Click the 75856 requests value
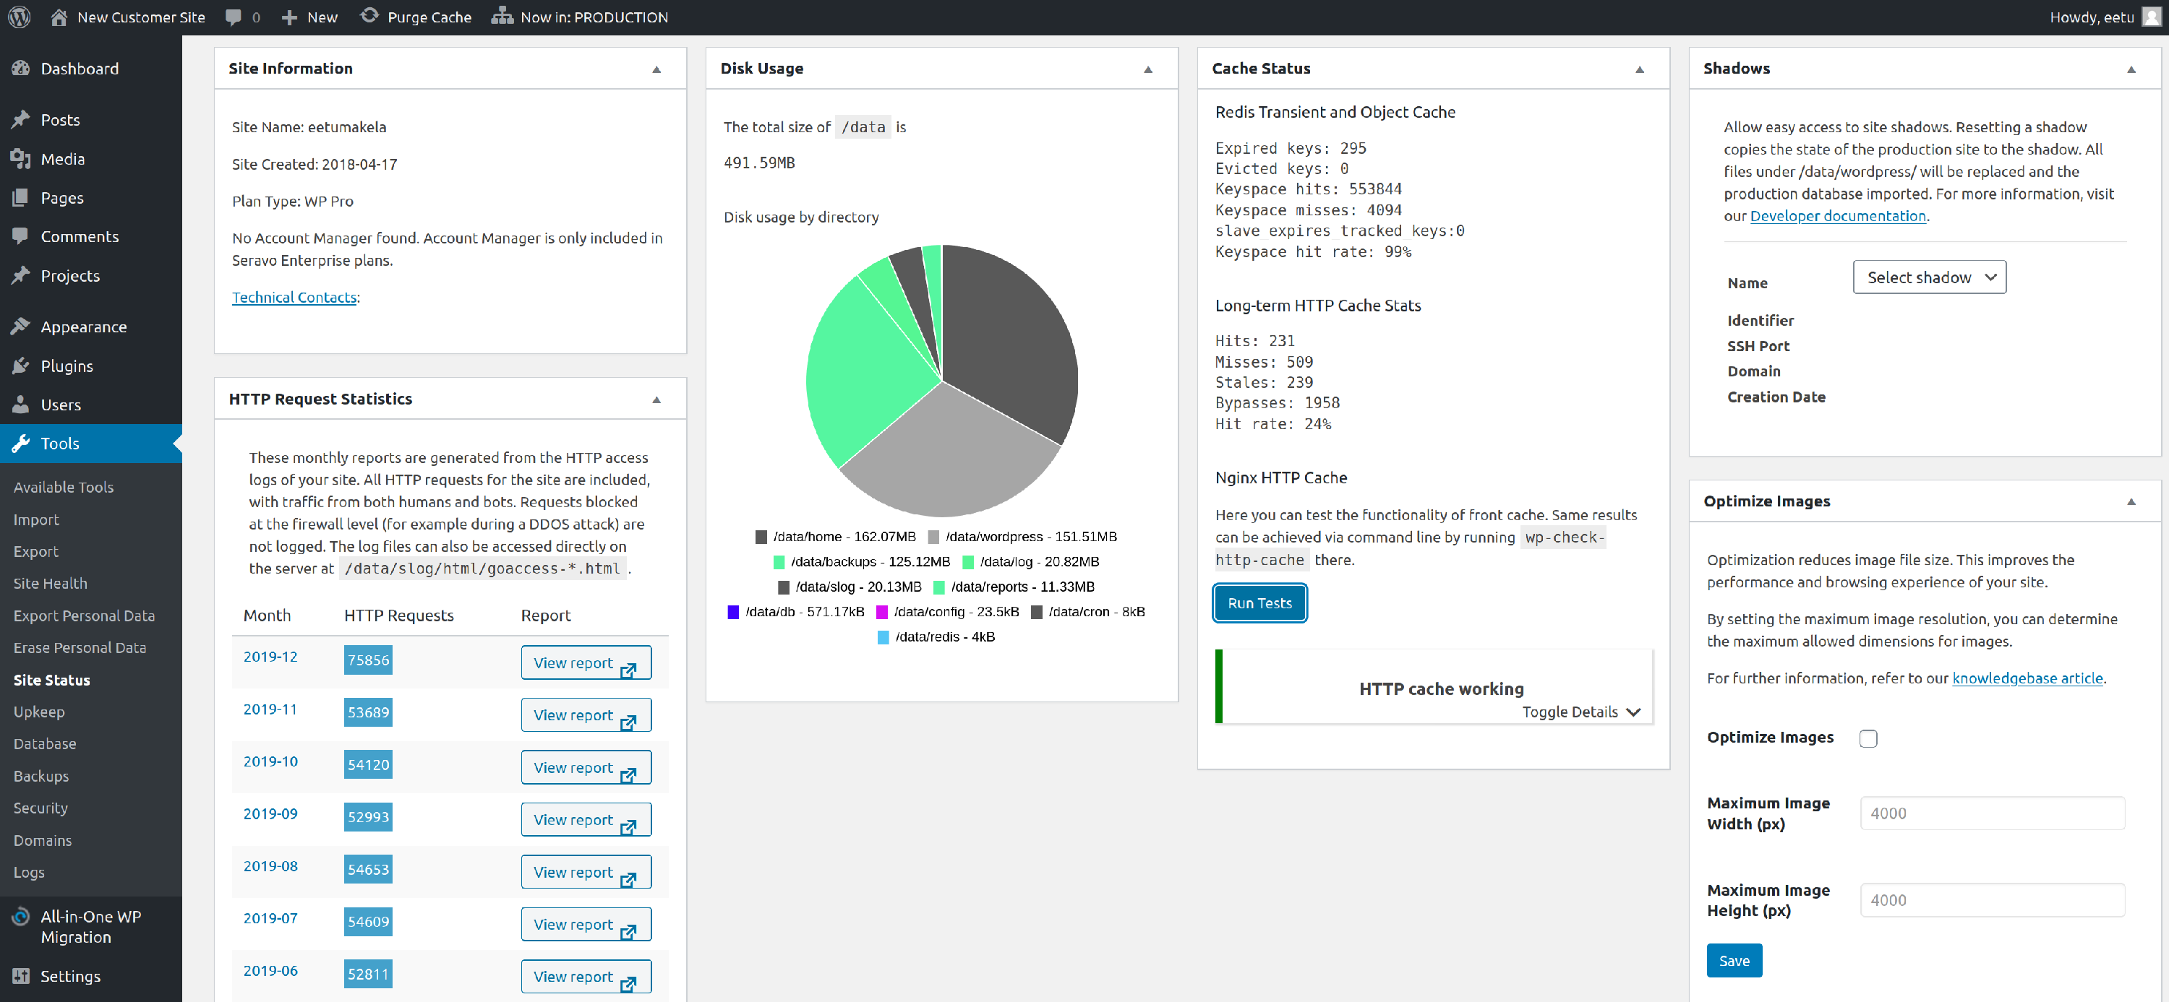The width and height of the screenshot is (2169, 1002). click(x=368, y=660)
